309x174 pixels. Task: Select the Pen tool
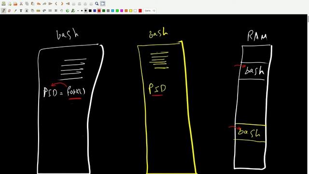click(3, 11)
